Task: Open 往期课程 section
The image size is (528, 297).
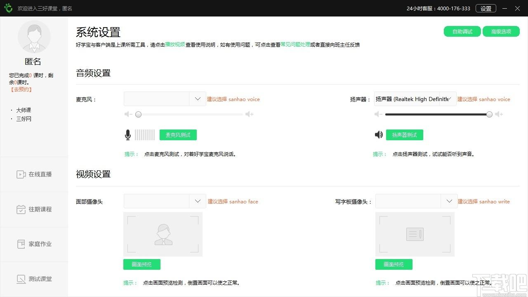Action: [x=34, y=210]
